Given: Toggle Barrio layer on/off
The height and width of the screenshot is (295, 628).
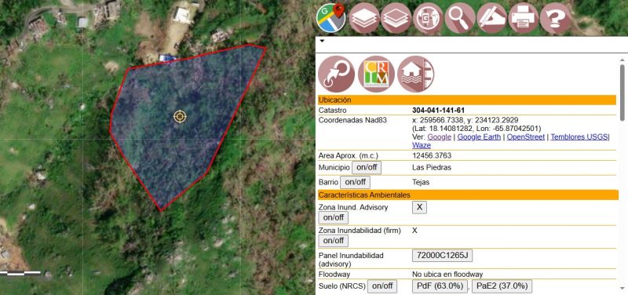Looking at the screenshot, I should (x=356, y=182).
